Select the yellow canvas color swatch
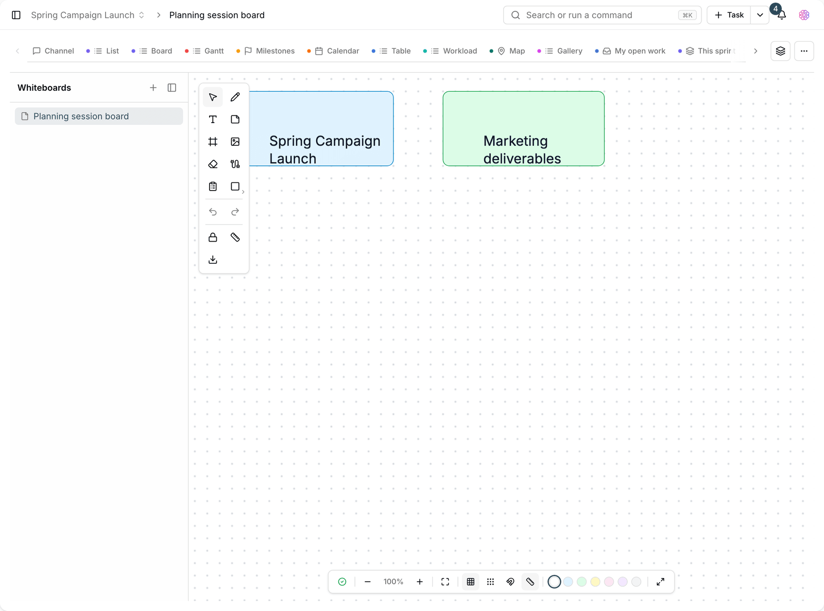 tap(595, 582)
